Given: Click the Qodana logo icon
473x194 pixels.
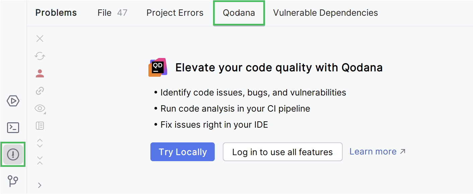Looking at the screenshot, I should (158, 67).
